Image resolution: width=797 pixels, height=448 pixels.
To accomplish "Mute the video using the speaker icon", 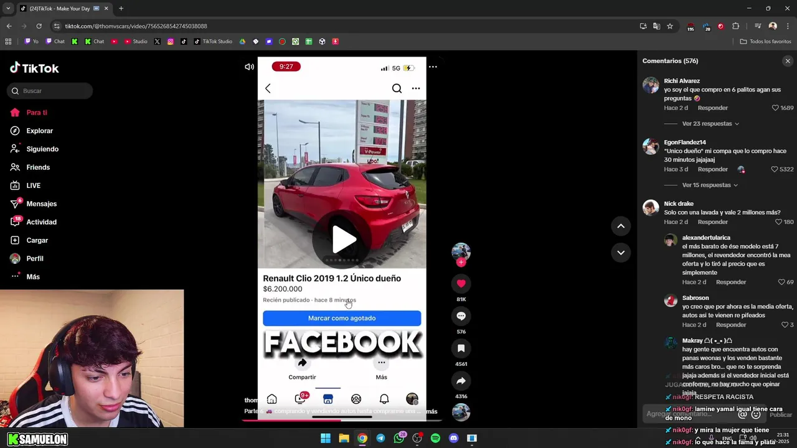I will click(x=249, y=67).
